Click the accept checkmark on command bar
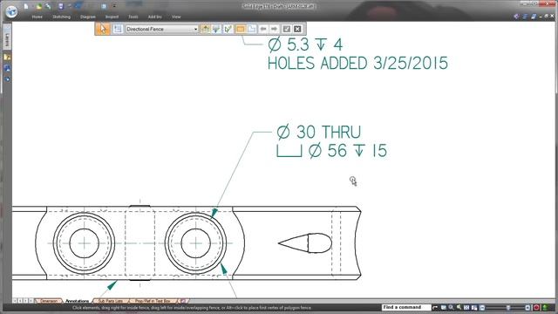The image size is (558, 314). (x=287, y=29)
